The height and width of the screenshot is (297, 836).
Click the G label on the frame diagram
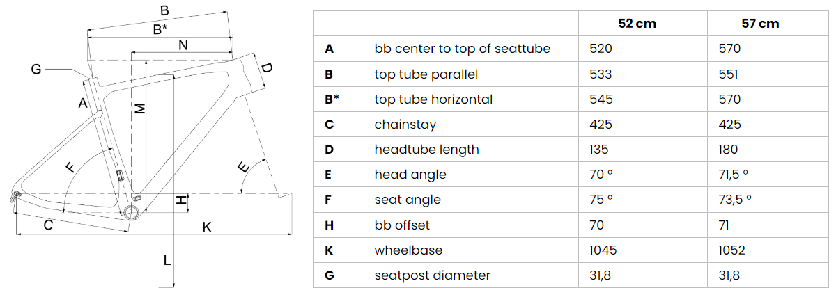[36, 68]
